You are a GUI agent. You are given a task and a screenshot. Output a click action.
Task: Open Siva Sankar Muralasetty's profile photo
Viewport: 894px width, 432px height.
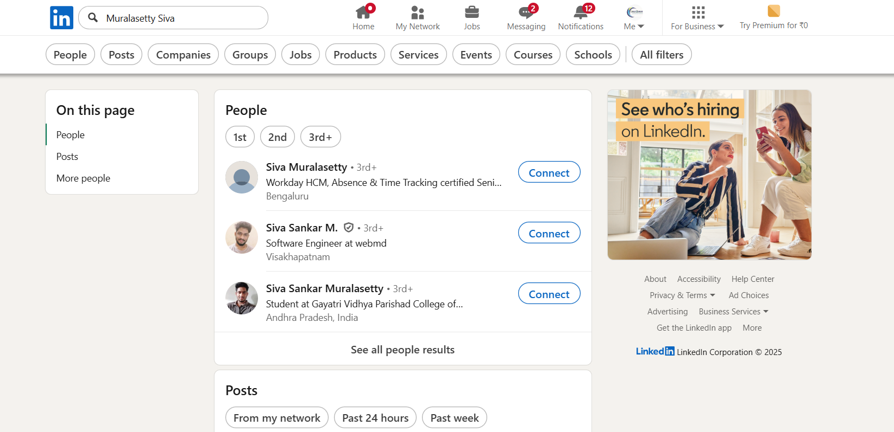(242, 298)
